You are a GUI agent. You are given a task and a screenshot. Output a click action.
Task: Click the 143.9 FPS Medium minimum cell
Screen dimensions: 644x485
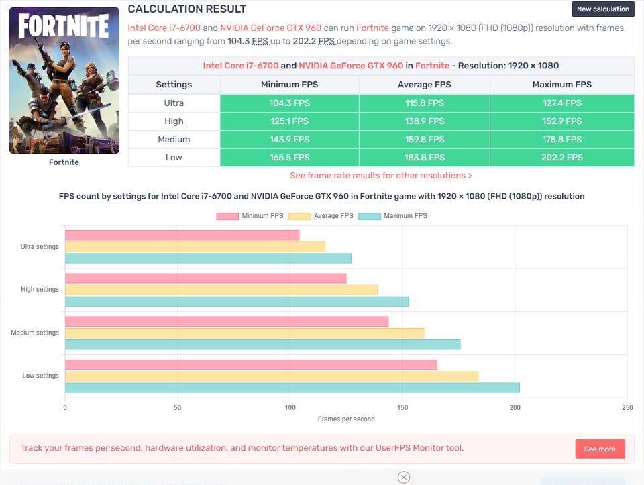click(x=290, y=140)
